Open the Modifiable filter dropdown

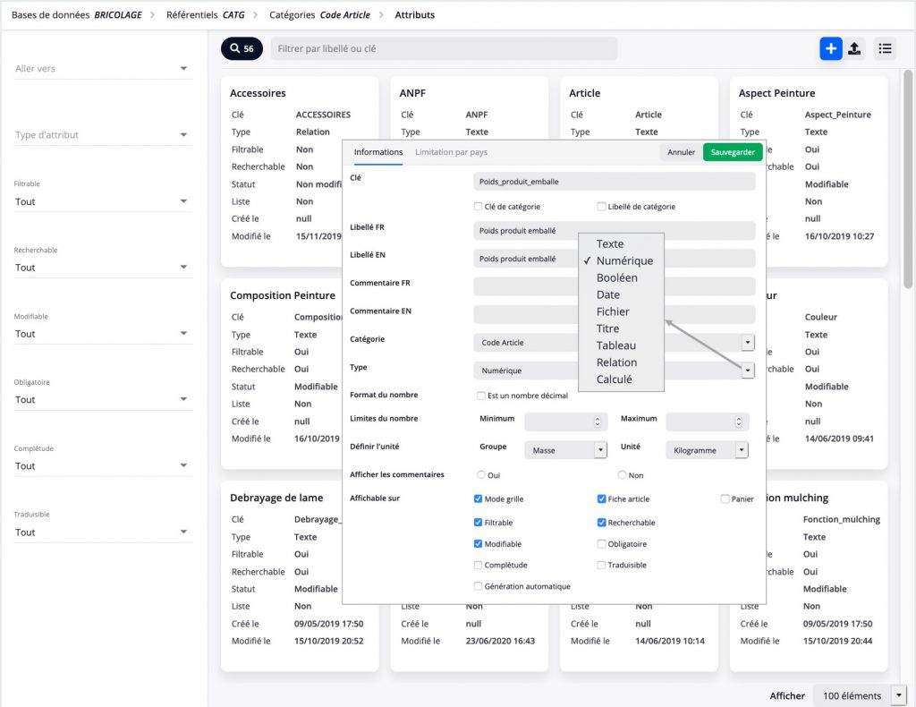(x=103, y=334)
